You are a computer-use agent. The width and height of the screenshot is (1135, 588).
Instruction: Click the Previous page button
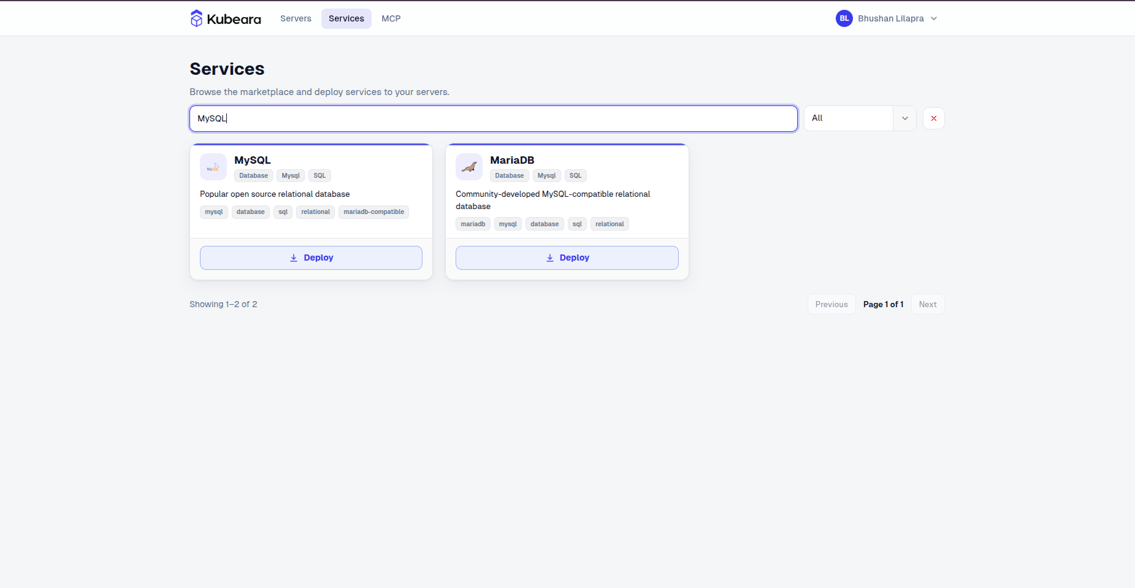tap(831, 304)
